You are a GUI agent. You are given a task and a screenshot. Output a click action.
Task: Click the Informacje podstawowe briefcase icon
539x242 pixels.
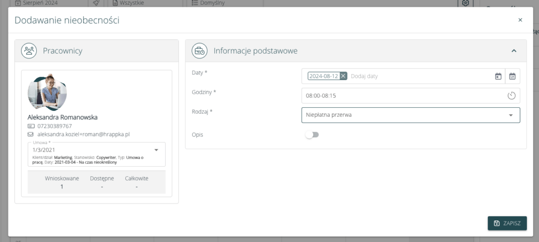click(x=199, y=51)
